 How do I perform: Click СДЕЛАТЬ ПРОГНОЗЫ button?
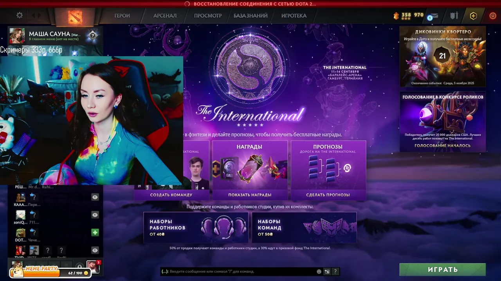pos(328,195)
